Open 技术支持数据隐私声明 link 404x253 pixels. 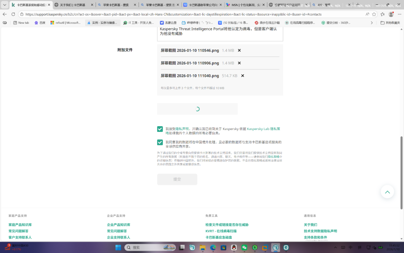(x=320, y=231)
